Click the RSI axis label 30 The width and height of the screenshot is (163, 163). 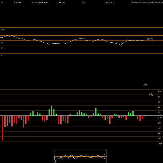coord(2,48)
